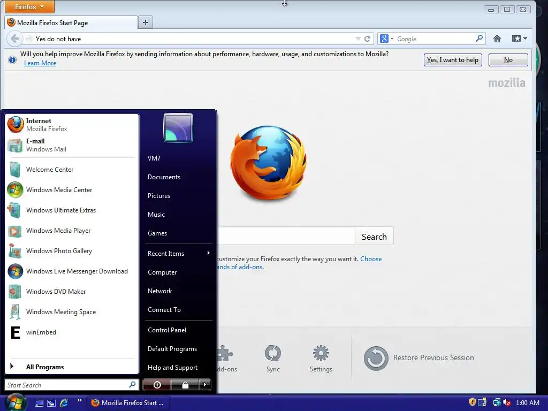Screen dimensions: 548x411
Task: Open the orange Firefox menu button
Action: (30, 6)
